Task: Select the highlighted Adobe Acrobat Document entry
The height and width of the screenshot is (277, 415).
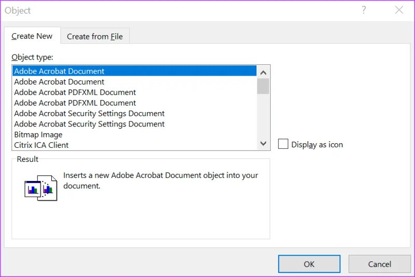Action: pos(134,71)
